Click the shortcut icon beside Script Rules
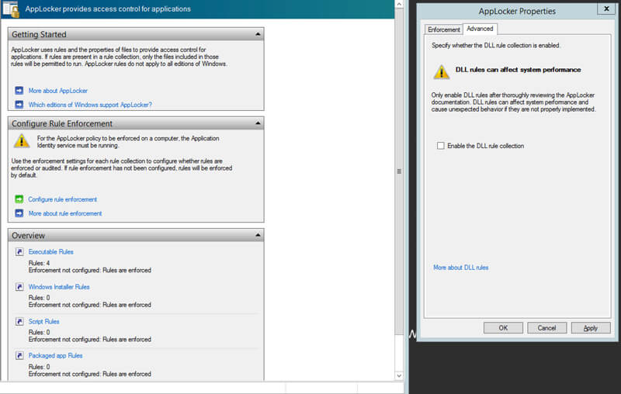The width and height of the screenshot is (621, 394). (19, 321)
